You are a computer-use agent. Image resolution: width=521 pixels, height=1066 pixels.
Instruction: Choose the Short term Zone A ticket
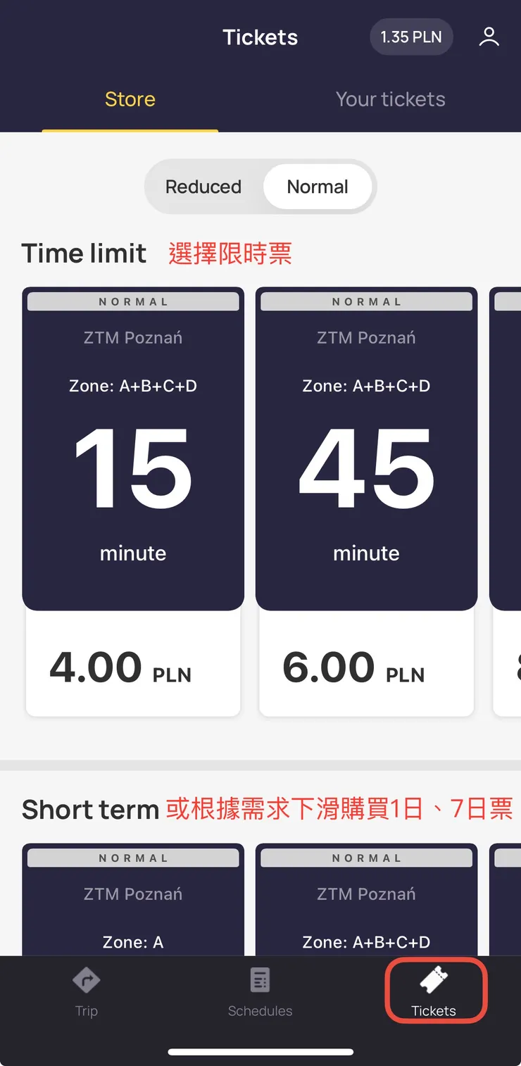(x=133, y=908)
